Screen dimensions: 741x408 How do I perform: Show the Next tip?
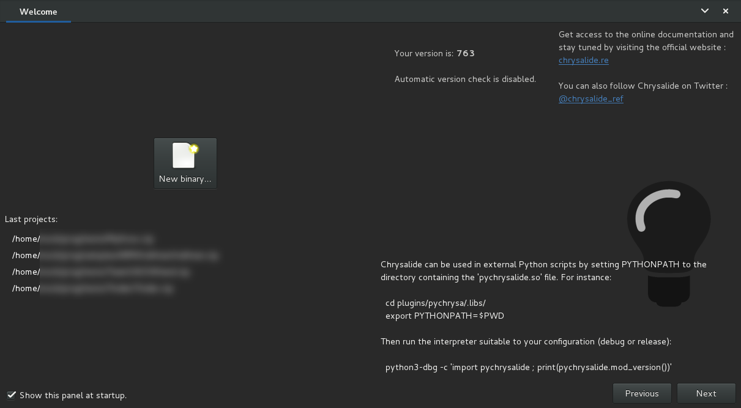pyautogui.click(x=706, y=393)
